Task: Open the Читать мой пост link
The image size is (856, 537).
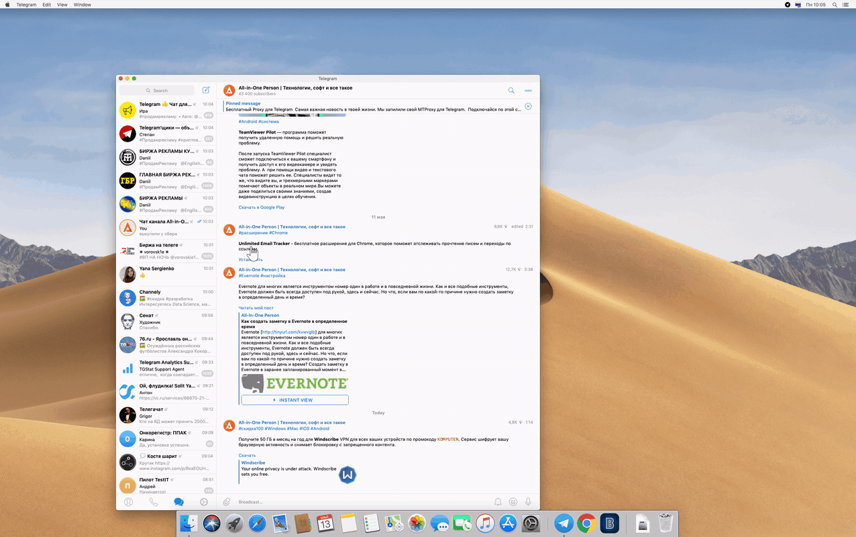Action: (x=256, y=307)
